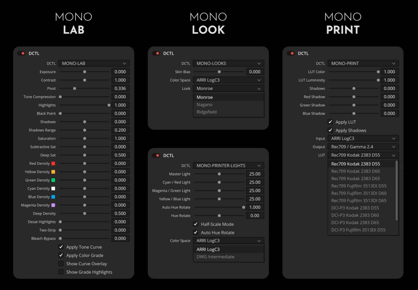Choose DWG Intermediate color space option
Viewport: 418px width, 290px height.
click(216, 257)
